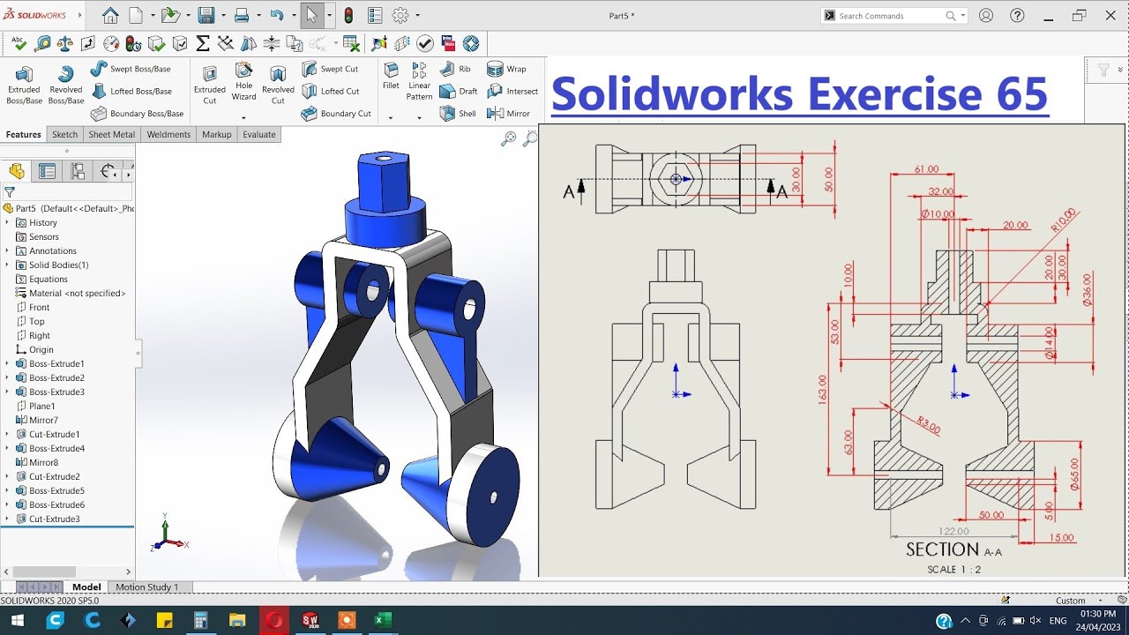Switch to the Sketch tab
The image size is (1129, 635).
coord(64,134)
